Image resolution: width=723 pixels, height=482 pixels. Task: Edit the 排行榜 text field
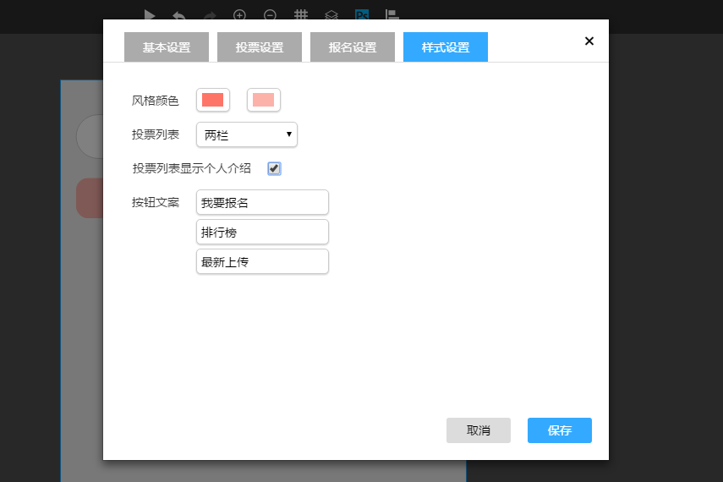point(262,232)
